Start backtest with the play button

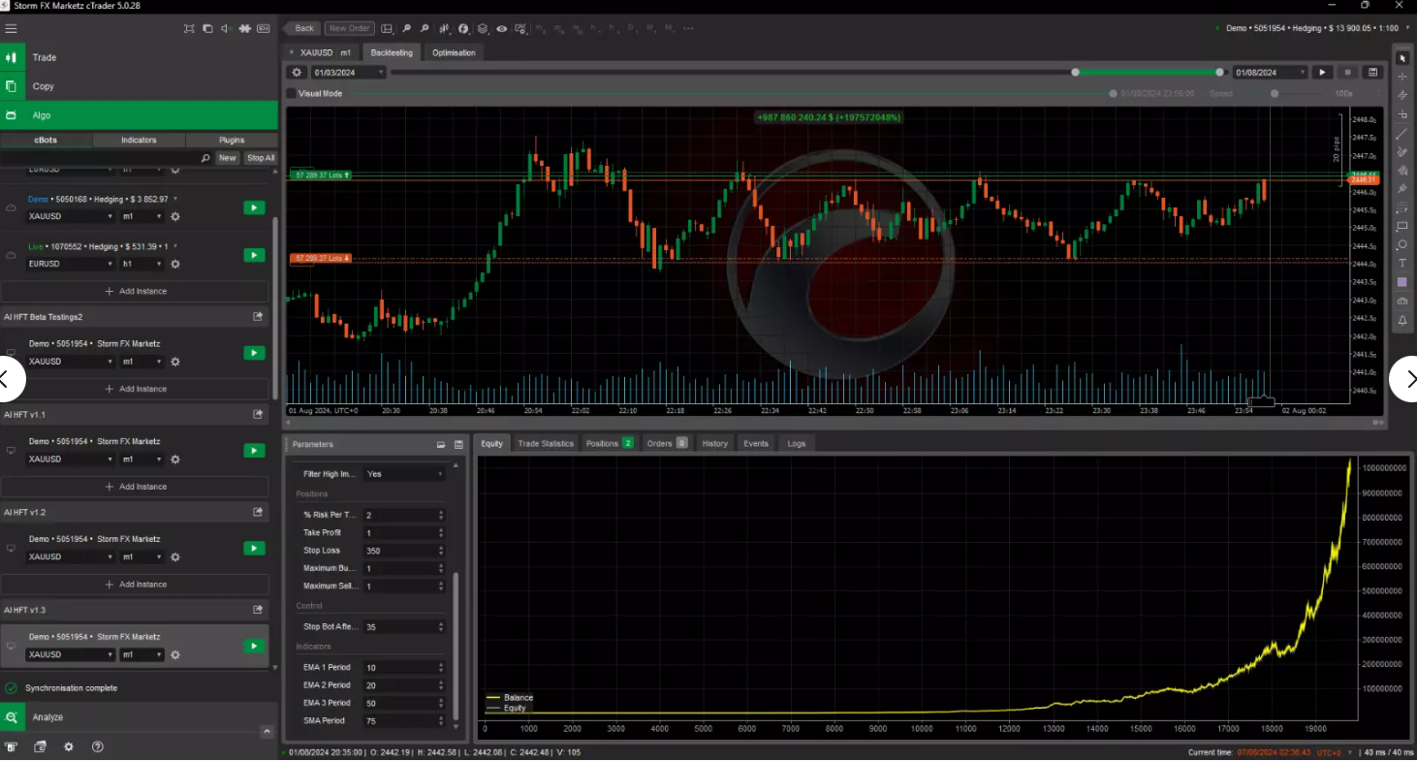pyautogui.click(x=1322, y=73)
